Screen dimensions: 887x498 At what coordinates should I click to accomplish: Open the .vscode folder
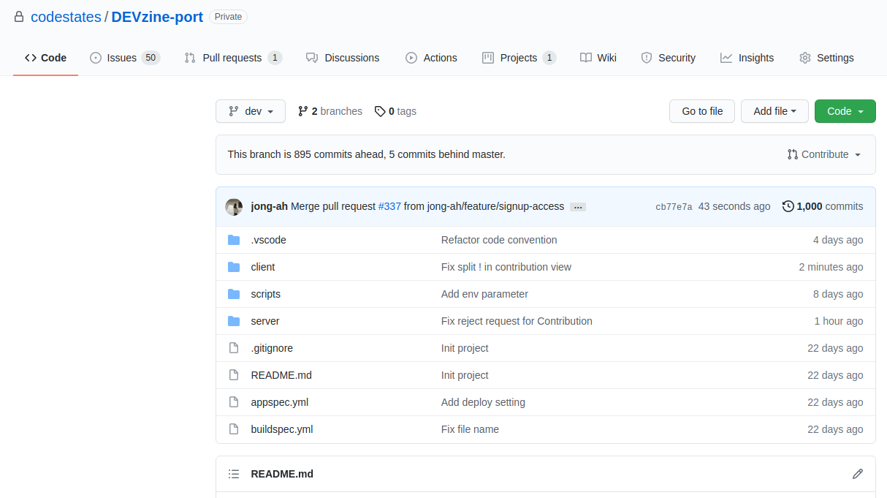pos(268,240)
